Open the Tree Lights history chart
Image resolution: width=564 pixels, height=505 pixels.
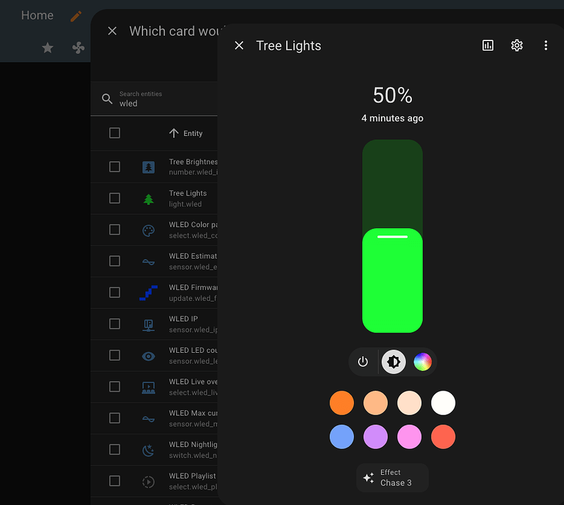[x=487, y=45]
